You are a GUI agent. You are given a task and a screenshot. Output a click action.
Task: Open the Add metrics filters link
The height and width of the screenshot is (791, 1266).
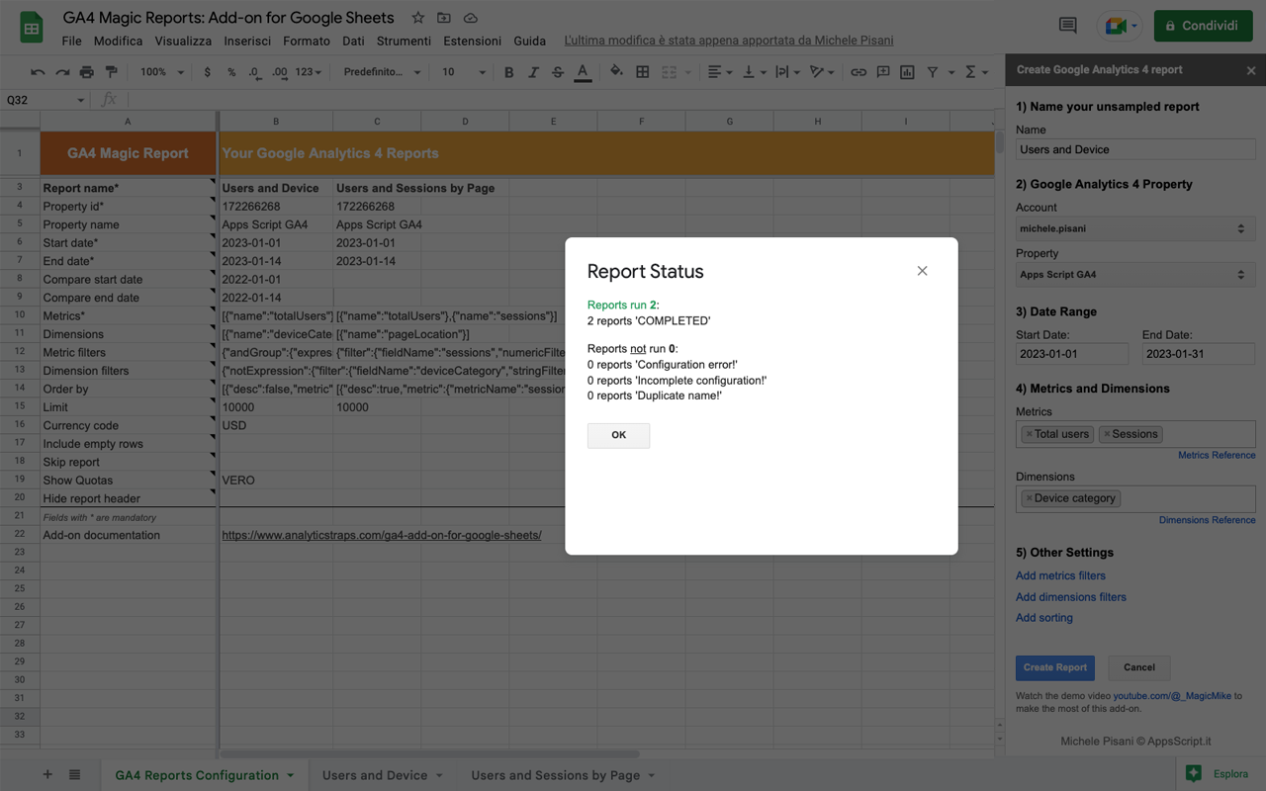click(1060, 575)
